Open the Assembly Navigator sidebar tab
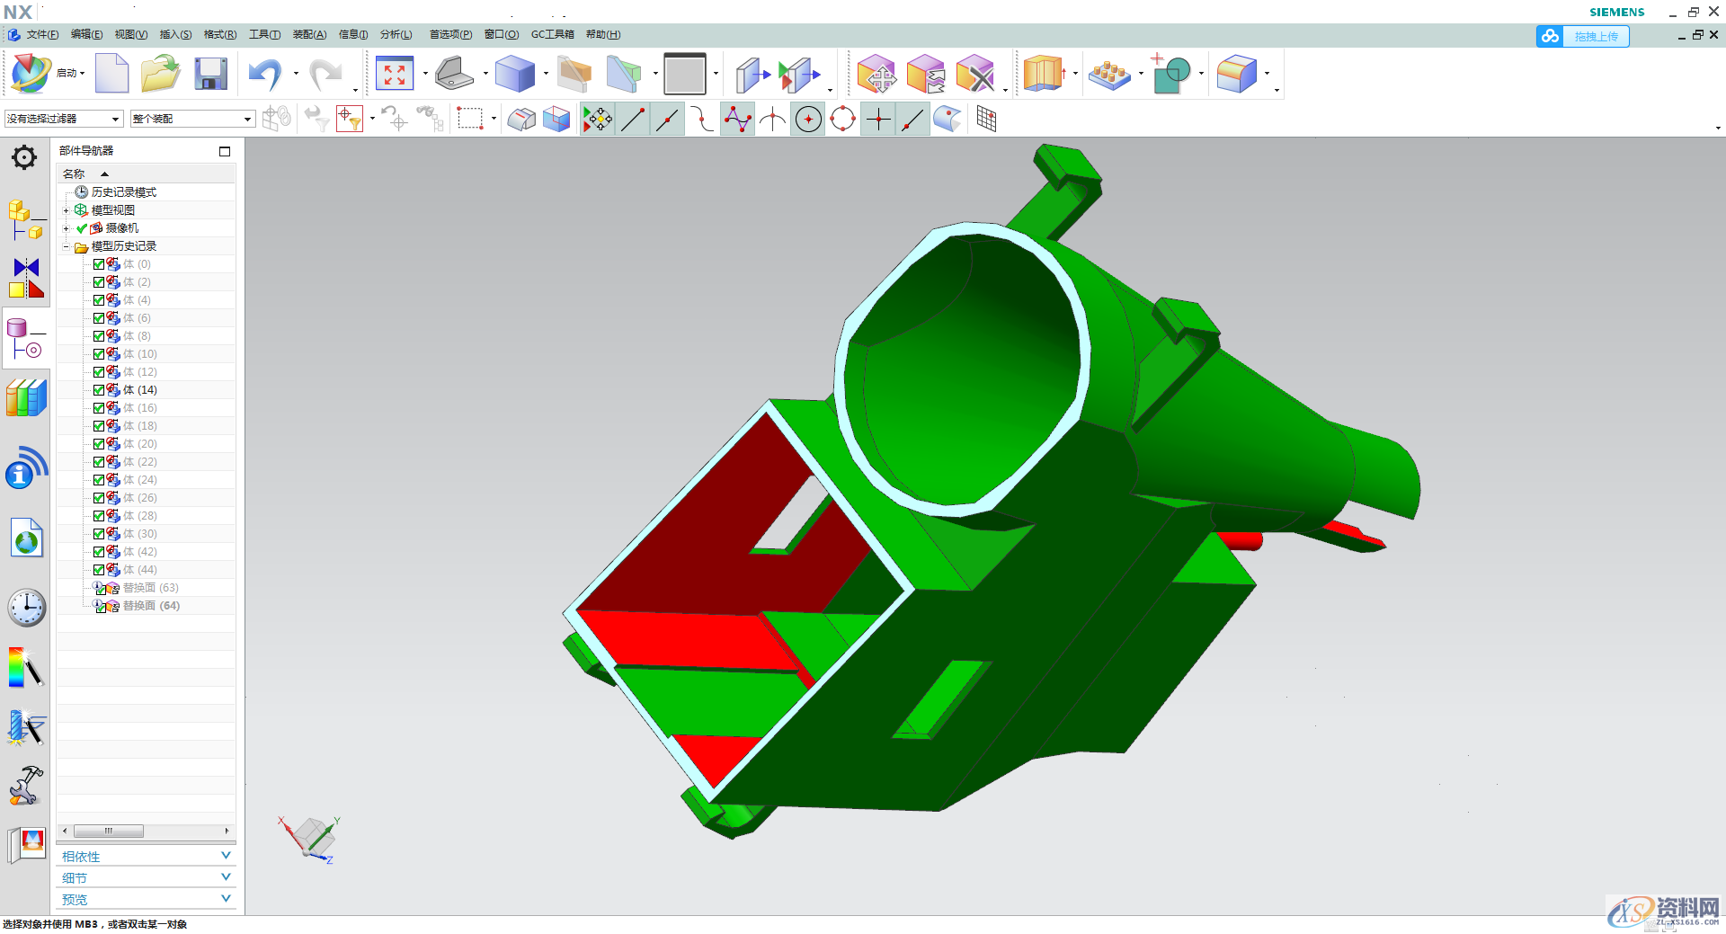 point(25,219)
